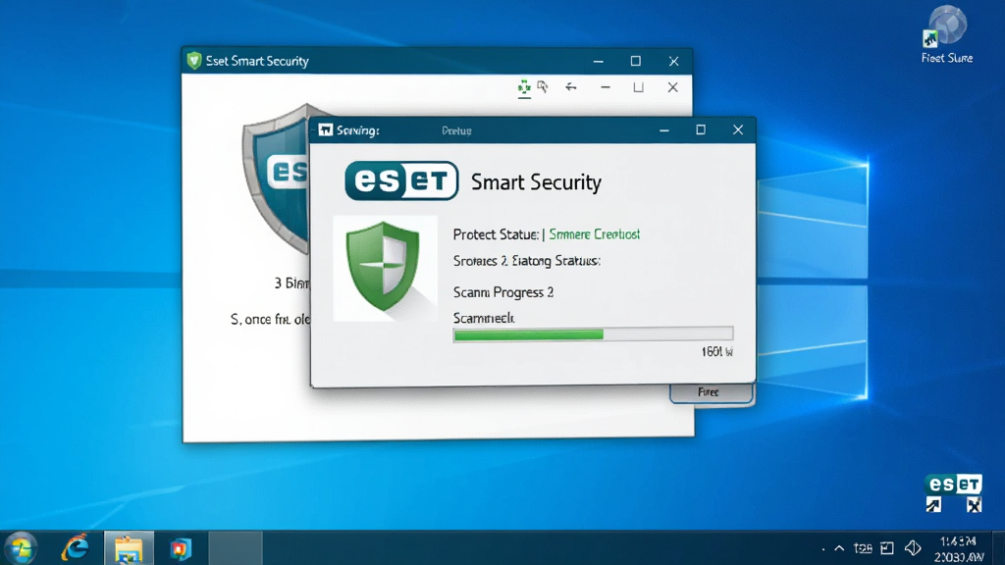Screen dimensions: 1005x565
Task: Click the inner minimize dash in the back window toolbar
Action: [x=605, y=87]
